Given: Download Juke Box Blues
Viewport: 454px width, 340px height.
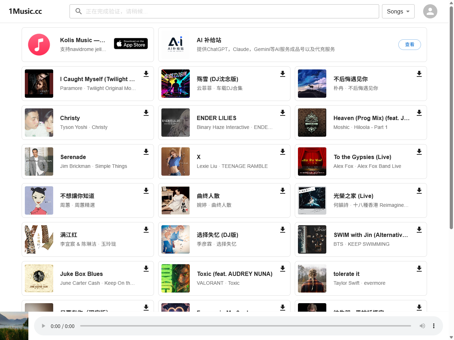Looking at the screenshot, I should pyautogui.click(x=146, y=268).
